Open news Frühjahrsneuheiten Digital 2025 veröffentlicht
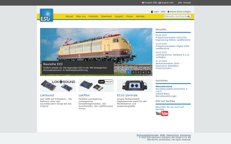231x144 pixels. coord(172,47)
